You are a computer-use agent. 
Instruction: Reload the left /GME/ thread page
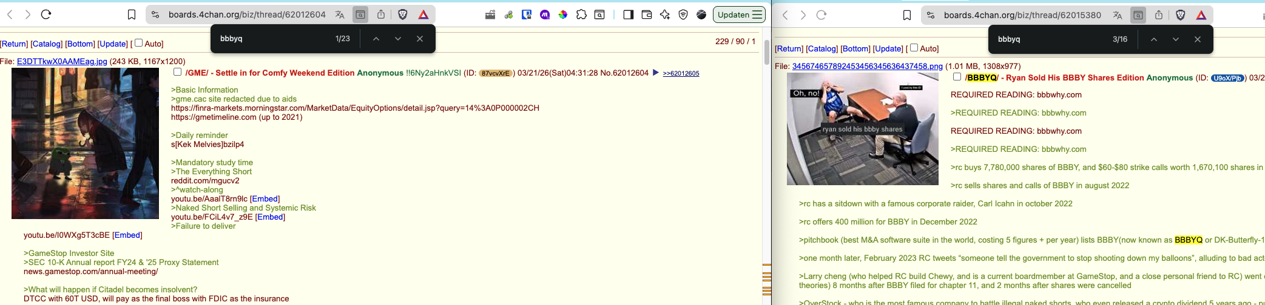(x=46, y=15)
